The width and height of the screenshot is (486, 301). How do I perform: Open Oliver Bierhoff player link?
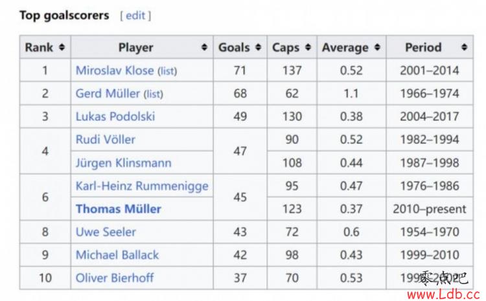point(114,278)
